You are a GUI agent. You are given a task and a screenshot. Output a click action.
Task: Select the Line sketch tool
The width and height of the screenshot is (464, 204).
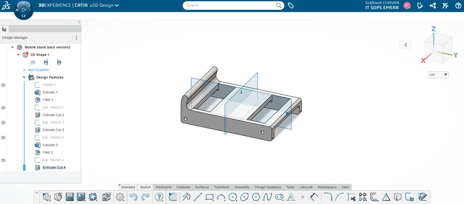coord(198,197)
